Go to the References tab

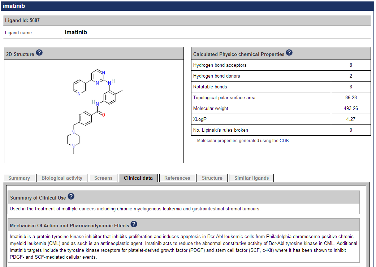click(177, 178)
